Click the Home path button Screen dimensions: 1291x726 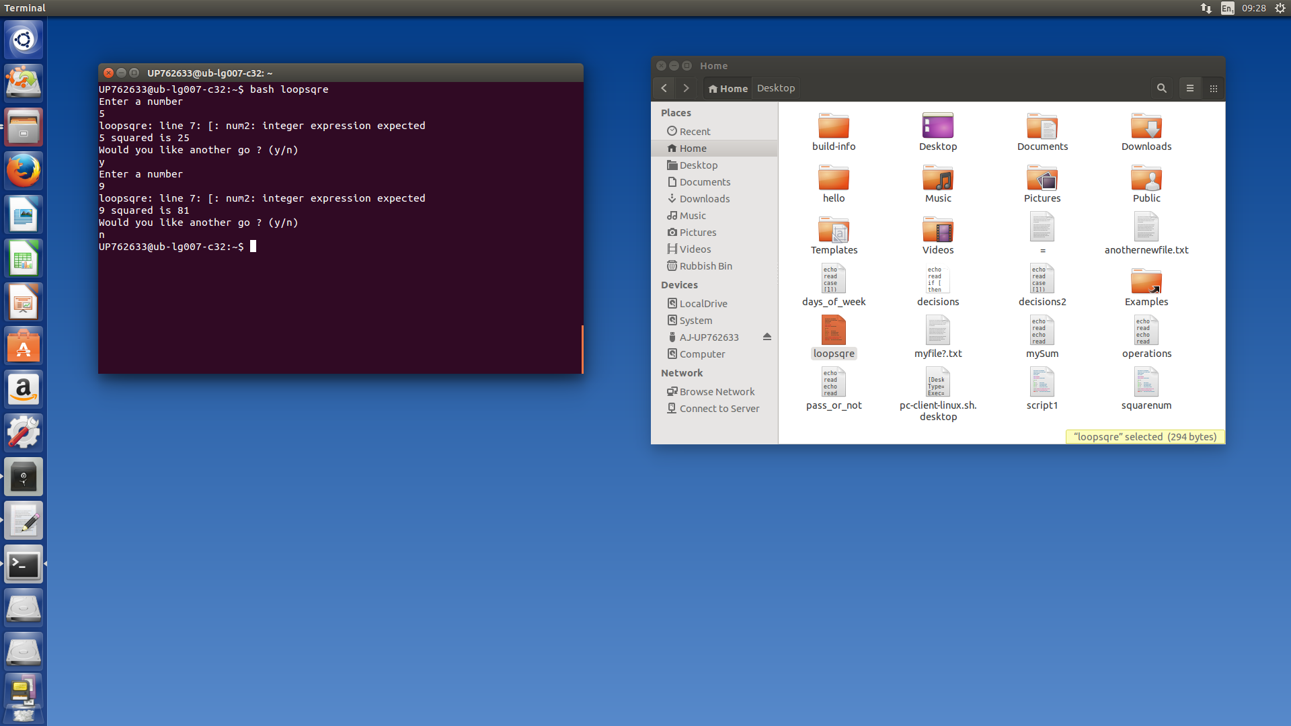coord(728,88)
